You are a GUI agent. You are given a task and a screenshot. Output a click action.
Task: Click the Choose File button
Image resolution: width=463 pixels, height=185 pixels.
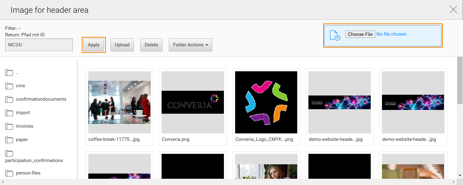point(360,34)
